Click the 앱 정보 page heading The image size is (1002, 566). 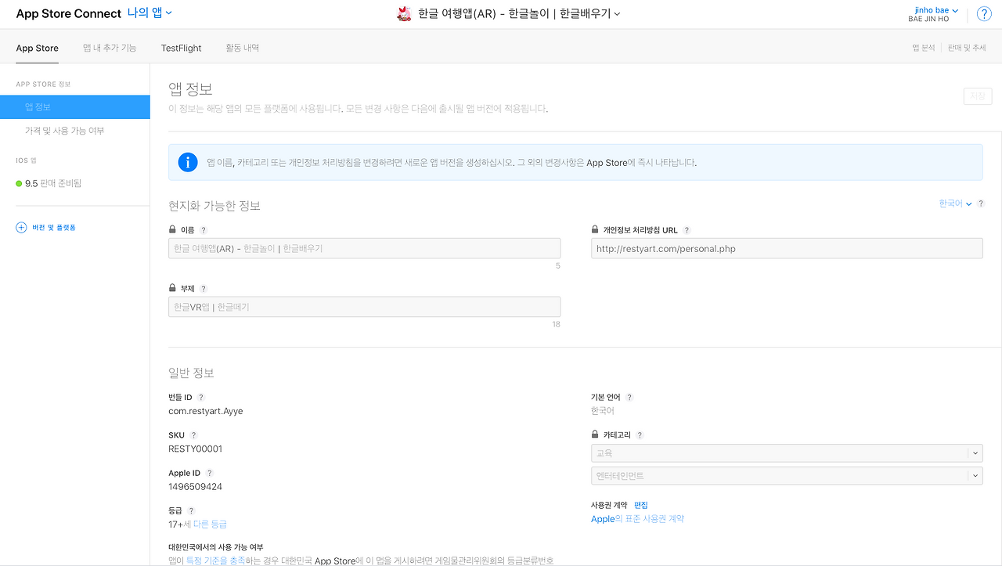190,89
